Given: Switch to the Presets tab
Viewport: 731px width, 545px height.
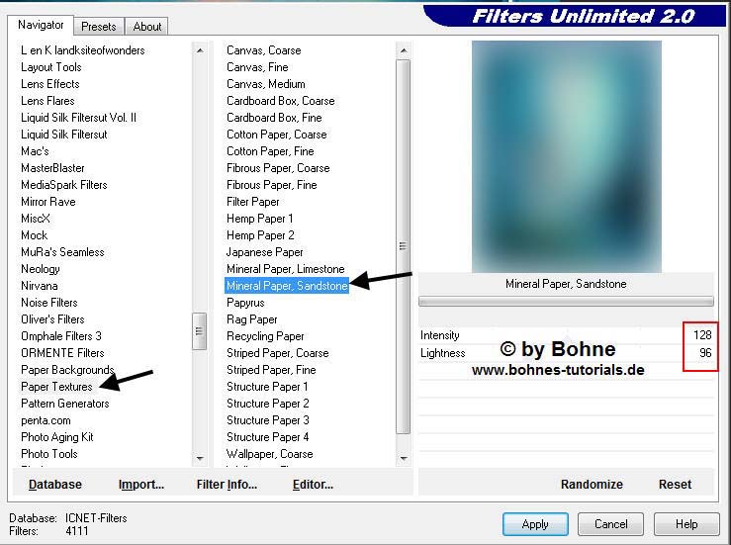Looking at the screenshot, I should tap(99, 27).
